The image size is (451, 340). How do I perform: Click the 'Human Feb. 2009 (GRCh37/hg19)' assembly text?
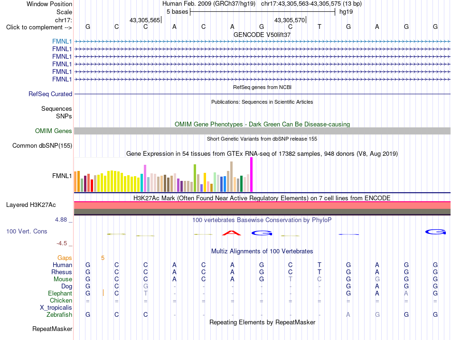(209, 4)
